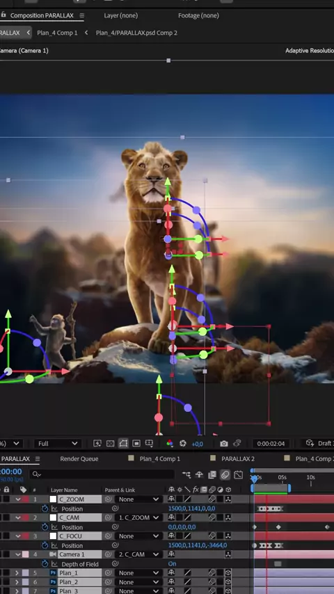Image resolution: width=334 pixels, height=594 pixels.
Task: Toggle the mask and shape path visibility icon
Action: click(123, 443)
